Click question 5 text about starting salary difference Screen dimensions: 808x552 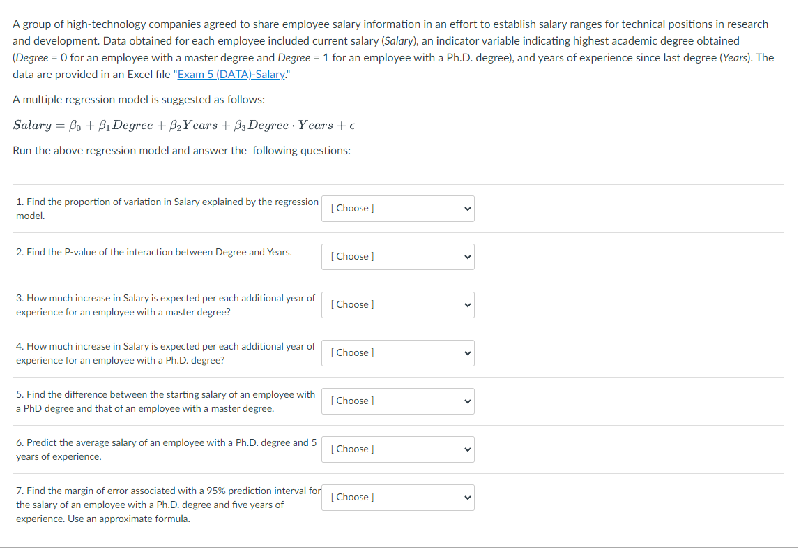pyautogui.click(x=165, y=401)
